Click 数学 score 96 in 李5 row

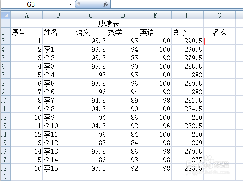tap(123, 83)
